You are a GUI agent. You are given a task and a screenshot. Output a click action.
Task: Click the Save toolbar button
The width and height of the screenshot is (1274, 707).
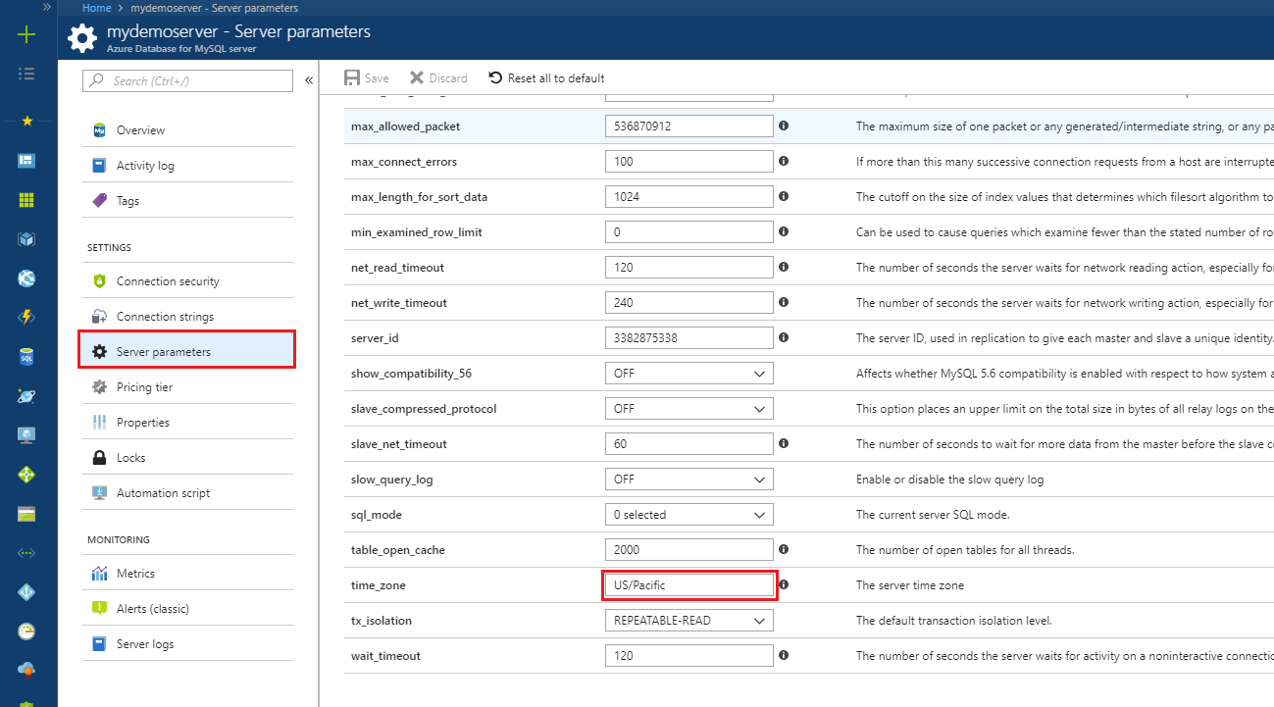367,78
